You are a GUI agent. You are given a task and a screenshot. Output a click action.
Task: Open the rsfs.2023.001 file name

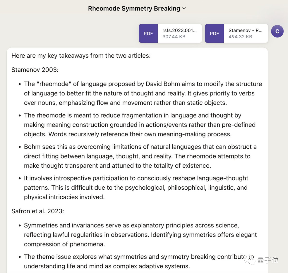coord(179,30)
